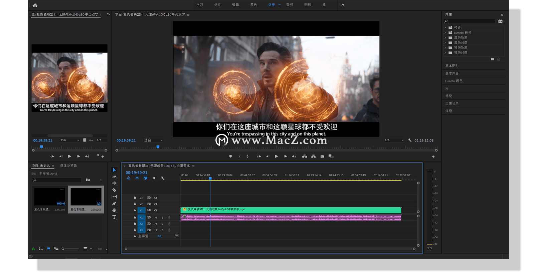Open the 学习 workspace tab
543x280 pixels.
(200, 5)
